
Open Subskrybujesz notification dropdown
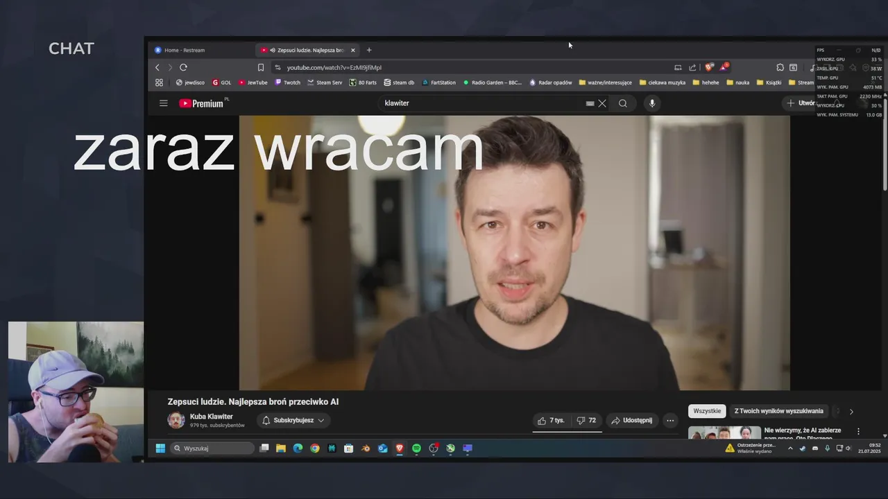(x=293, y=420)
